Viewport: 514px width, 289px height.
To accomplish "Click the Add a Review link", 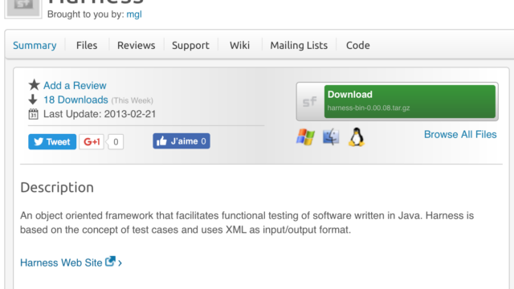I will 75,86.
